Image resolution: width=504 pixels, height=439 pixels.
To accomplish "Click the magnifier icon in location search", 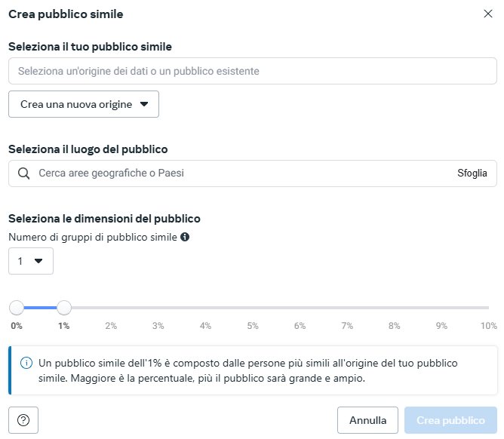I will coord(24,173).
